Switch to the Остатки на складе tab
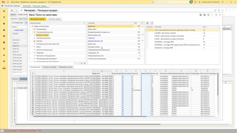 pos(49,67)
